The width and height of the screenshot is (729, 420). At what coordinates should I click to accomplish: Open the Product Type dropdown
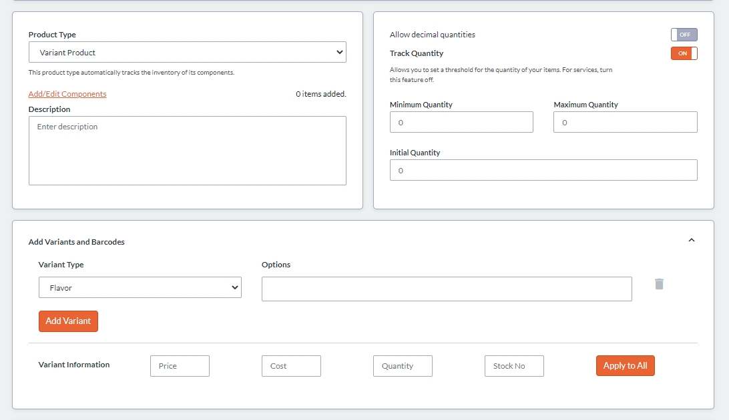coord(187,53)
